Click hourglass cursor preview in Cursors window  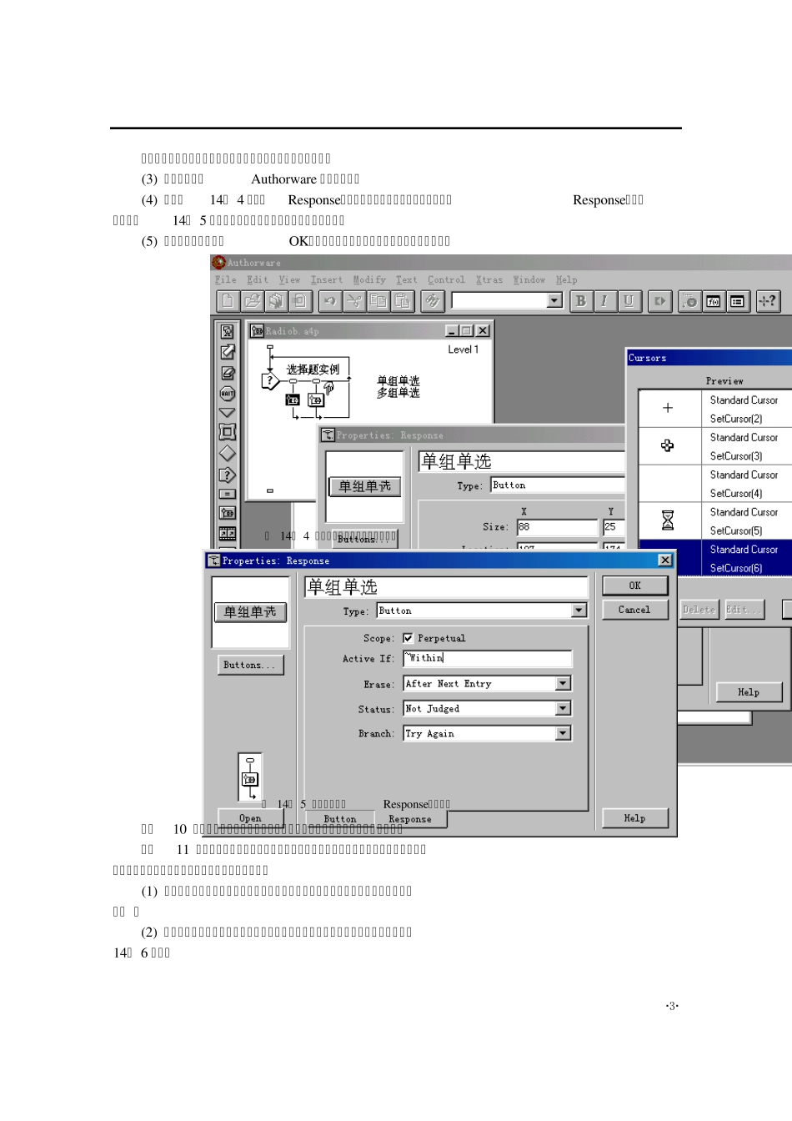click(x=668, y=520)
